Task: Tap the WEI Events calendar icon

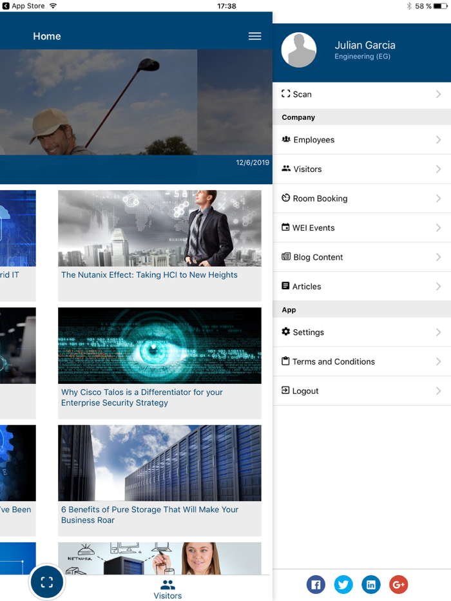Action: pyautogui.click(x=285, y=227)
